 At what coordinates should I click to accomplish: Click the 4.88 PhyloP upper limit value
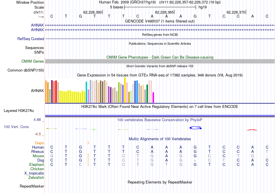(x=37, y=120)
